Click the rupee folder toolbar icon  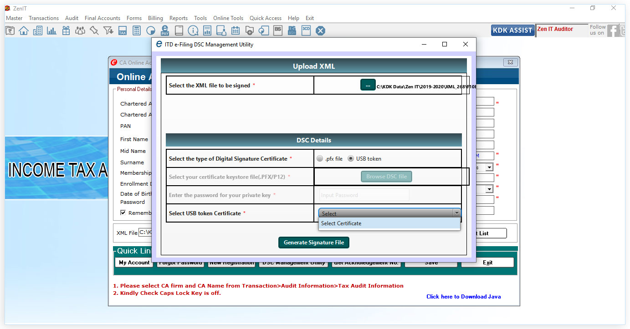[x=10, y=30]
